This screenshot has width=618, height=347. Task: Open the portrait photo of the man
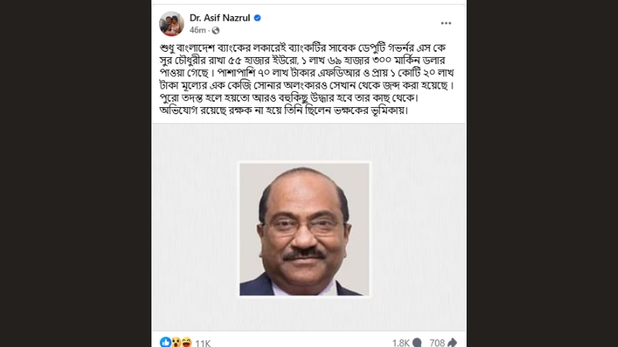point(304,229)
